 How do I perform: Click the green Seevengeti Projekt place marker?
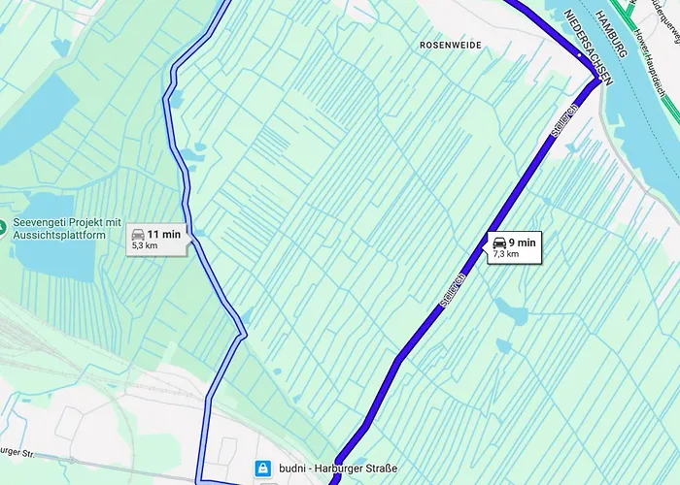2,228
